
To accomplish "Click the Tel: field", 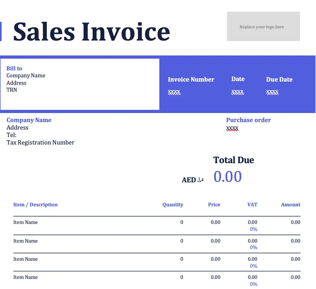I will click(11, 135).
